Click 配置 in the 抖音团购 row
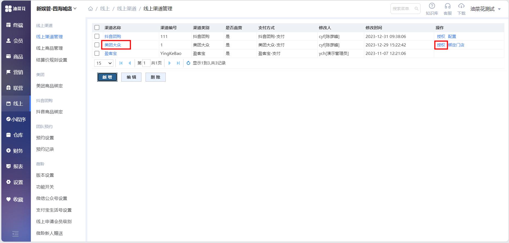 click(452, 36)
